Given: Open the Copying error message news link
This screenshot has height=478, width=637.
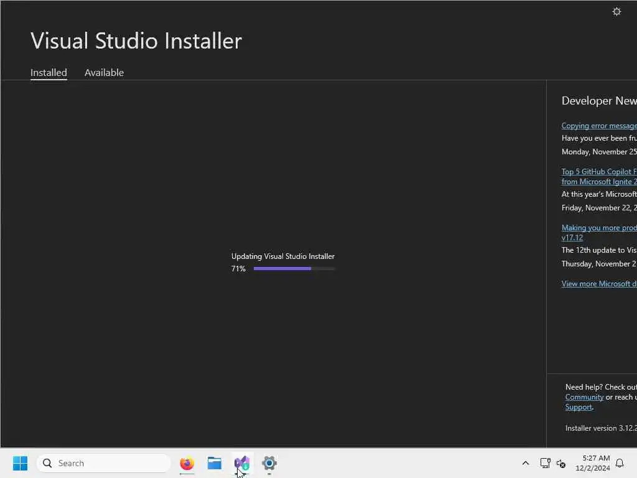Looking at the screenshot, I should coord(599,126).
